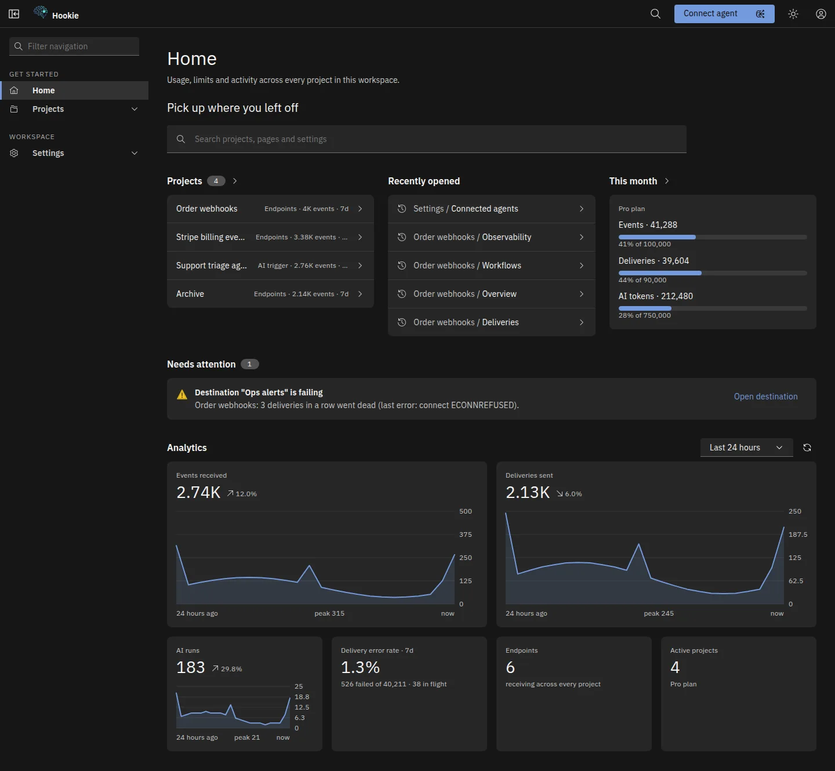Open Order webhooks / Observability recent item

492,237
